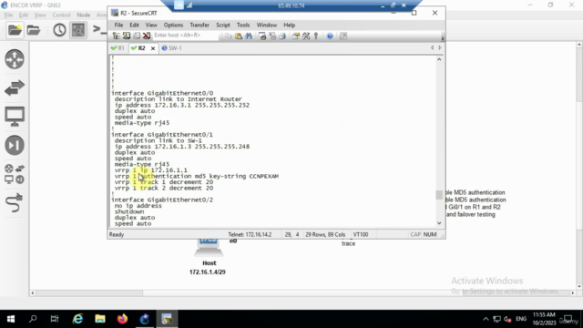Open File Explorer from taskbar

coord(100,319)
